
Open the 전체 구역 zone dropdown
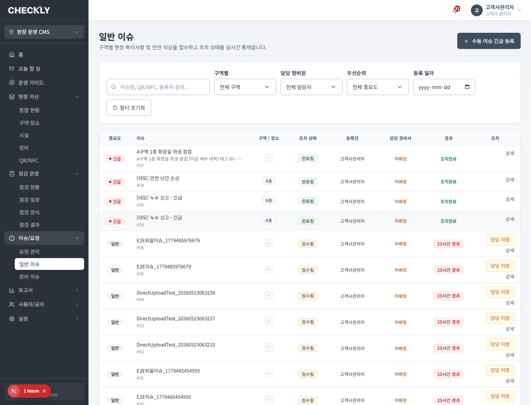(245, 87)
